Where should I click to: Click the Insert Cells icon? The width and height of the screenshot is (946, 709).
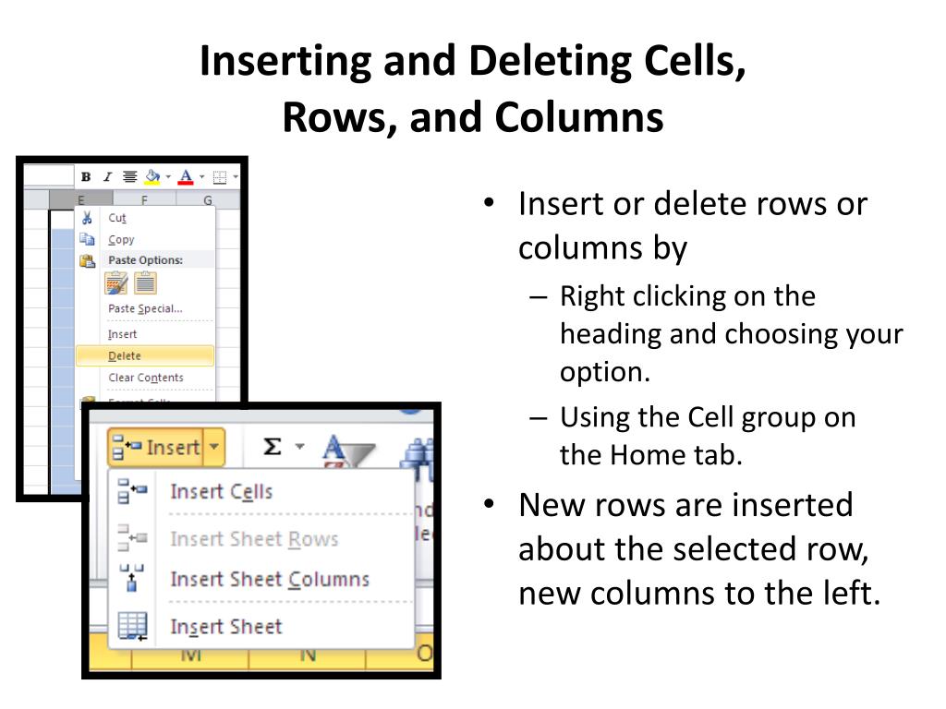pyautogui.click(x=132, y=491)
